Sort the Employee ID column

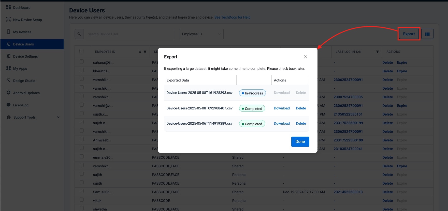point(140,52)
